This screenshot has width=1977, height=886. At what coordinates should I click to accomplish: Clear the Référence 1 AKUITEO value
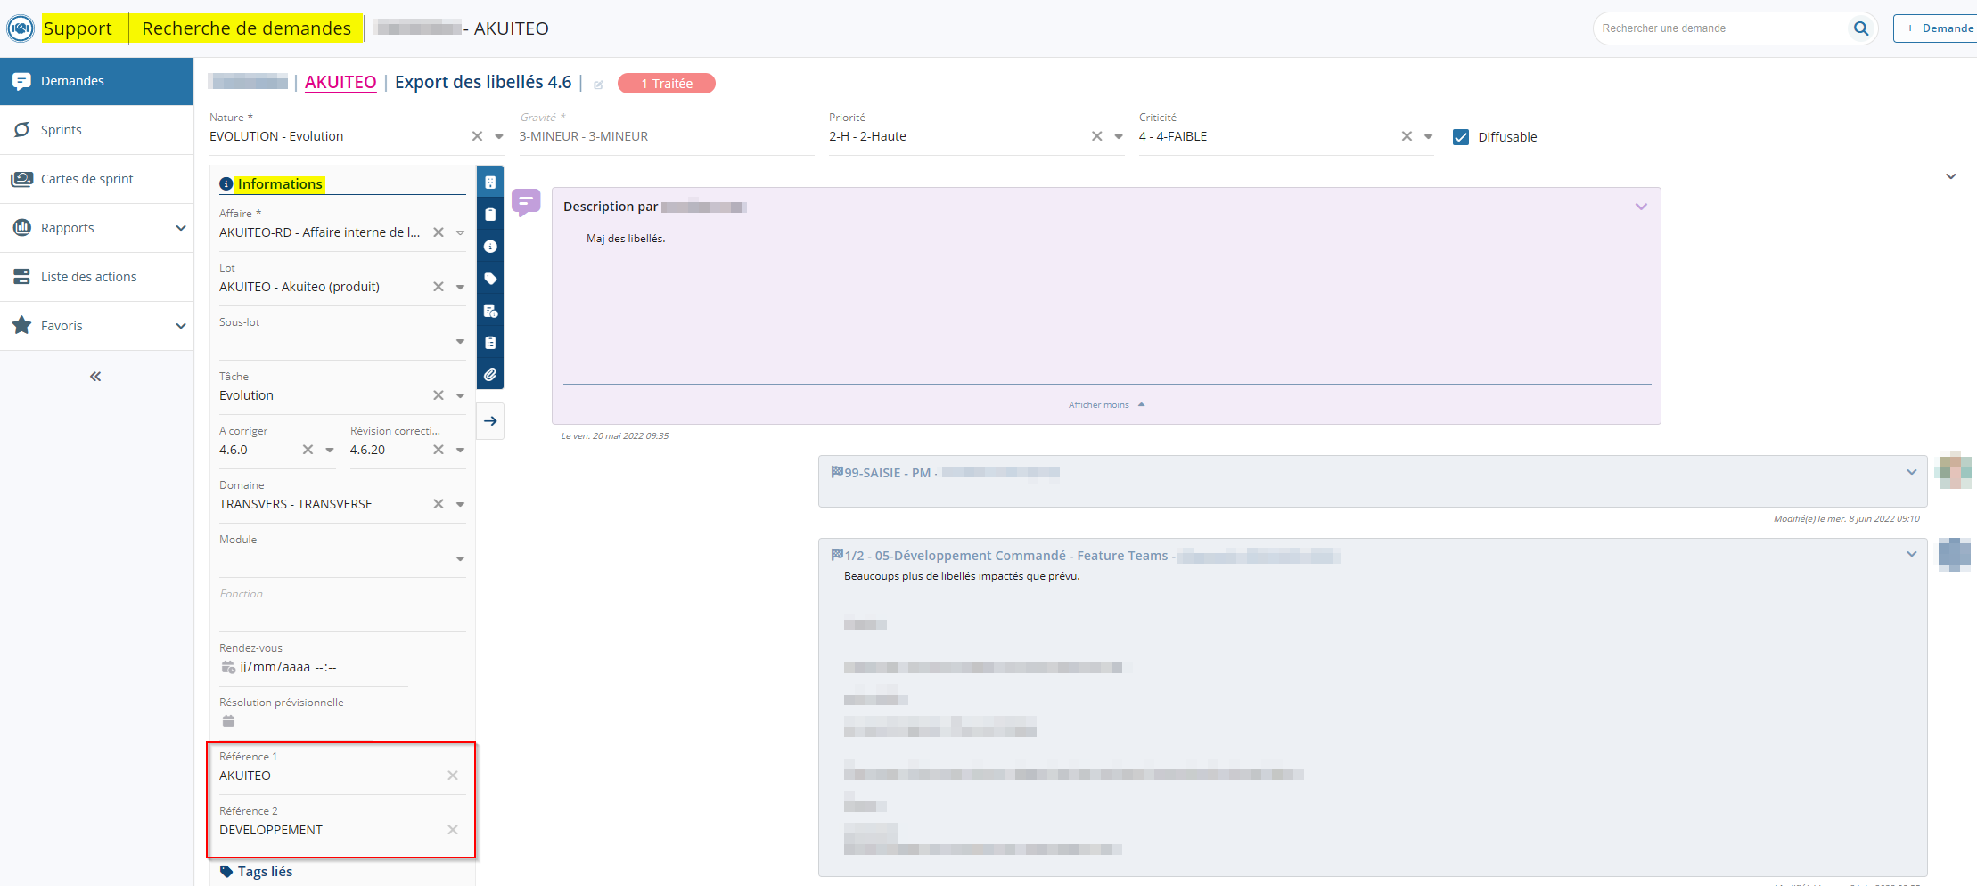pyautogui.click(x=453, y=776)
